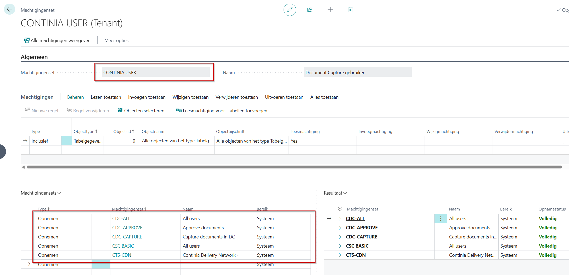
Task: Open three-dot menu on CDC-ALL result row
Action: [x=441, y=219]
